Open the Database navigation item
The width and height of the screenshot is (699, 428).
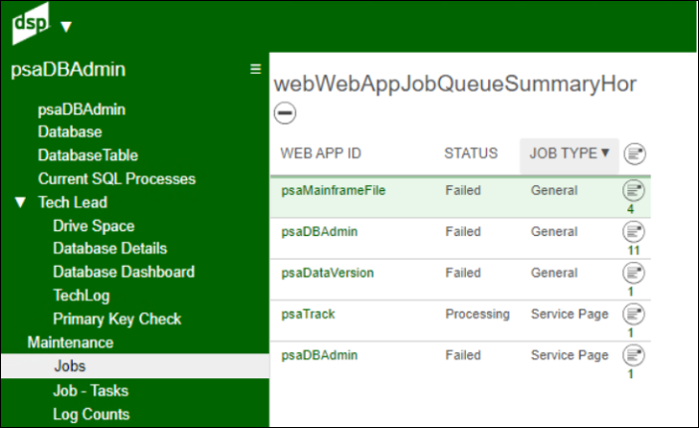click(70, 132)
